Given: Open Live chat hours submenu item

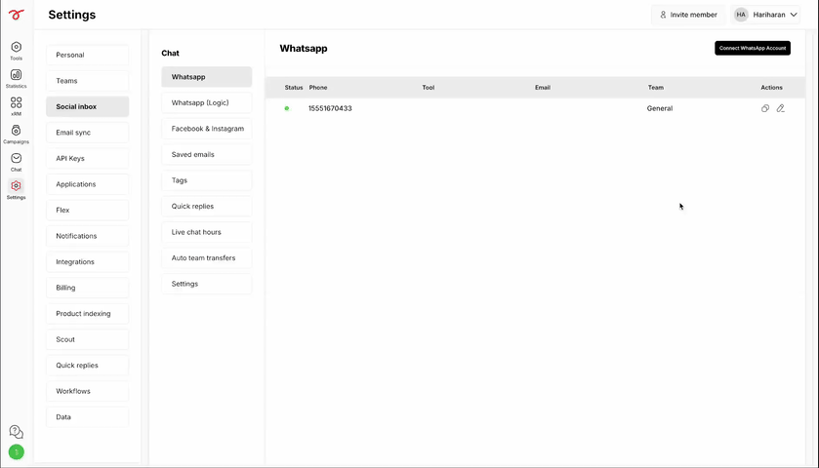Looking at the screenshot, I should pyautogui.click(x=206, y=232).
